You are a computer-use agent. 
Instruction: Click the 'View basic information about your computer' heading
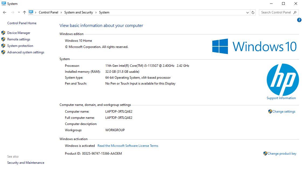(x=101, y=26)
